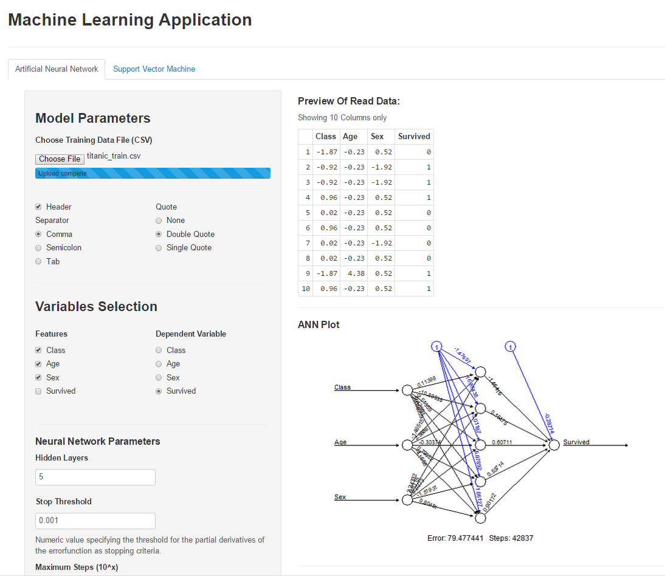Image resolution: width=665 pixels, height=576 pixels.
Task: Uncheck the Sex feature checkbox
Action: 38,377
